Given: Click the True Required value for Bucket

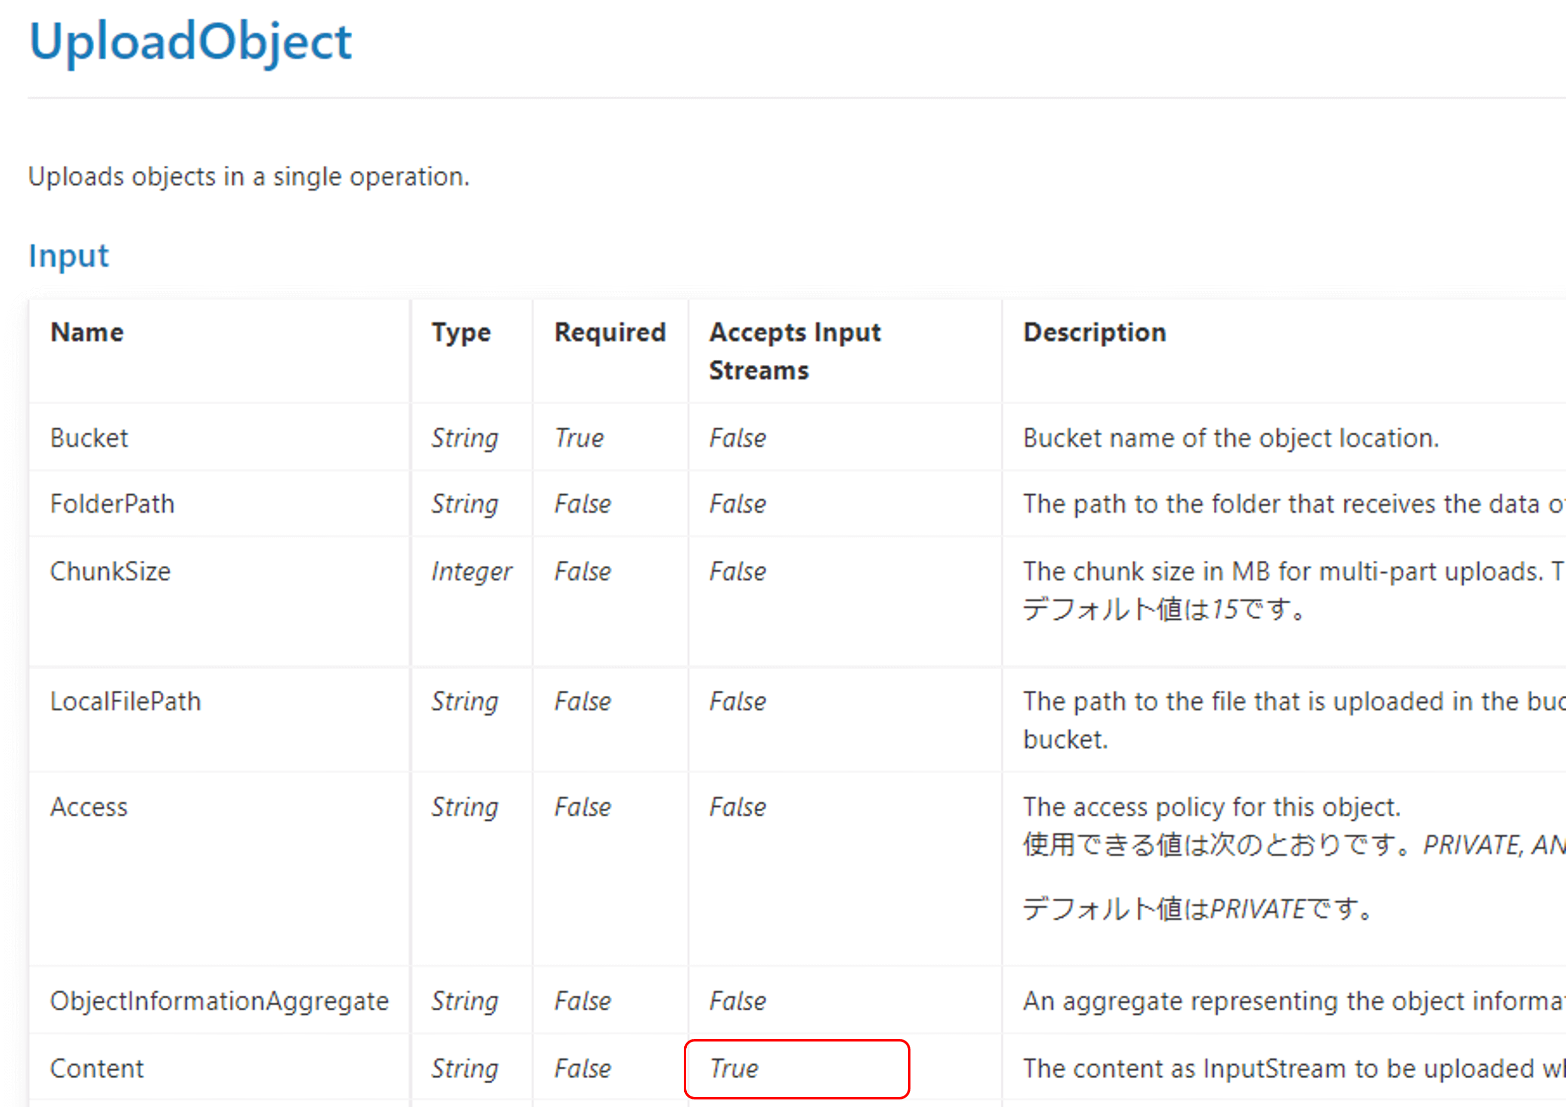Looking at the screenshot, I should pyautogui.click(x=579, y=438).
